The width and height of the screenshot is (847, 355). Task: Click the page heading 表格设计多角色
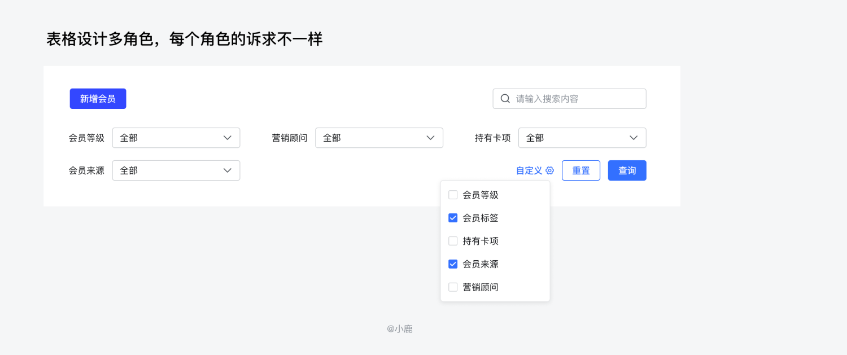tap(184, 39)
